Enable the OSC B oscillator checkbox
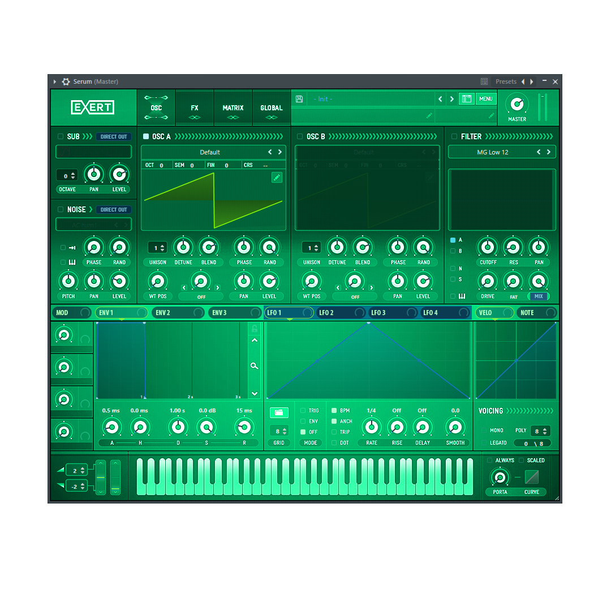Screen dimensions: 611x611 click(300, 136)
